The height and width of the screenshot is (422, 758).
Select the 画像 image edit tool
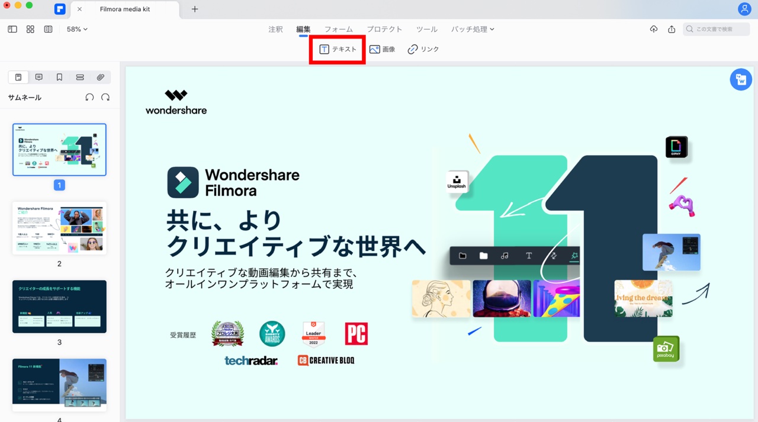382,49
